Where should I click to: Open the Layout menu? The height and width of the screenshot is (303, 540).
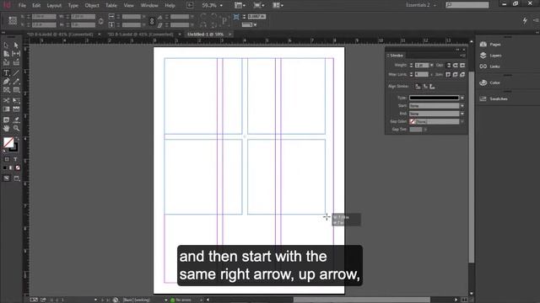(x=54, y=6)
